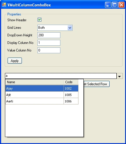126x144 pixels.
Task: Open the Grid Lines dropdown arrow
Action: [x=70, y=28]
